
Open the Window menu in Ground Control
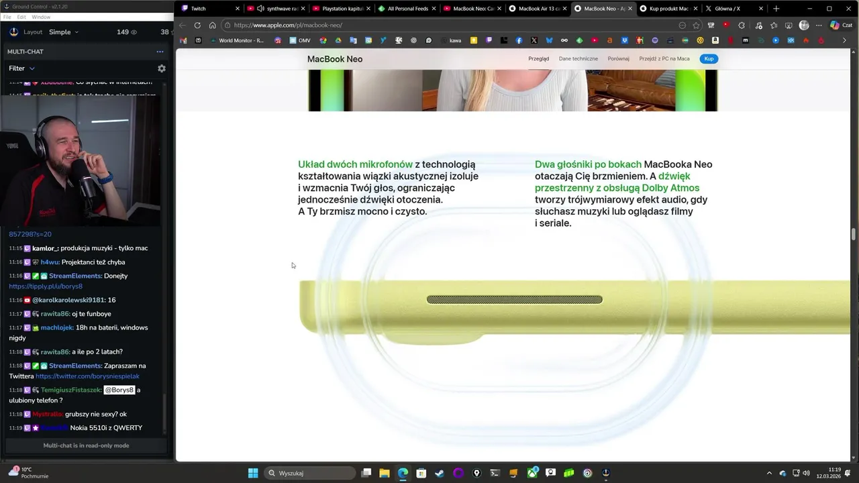pos(41,17)
